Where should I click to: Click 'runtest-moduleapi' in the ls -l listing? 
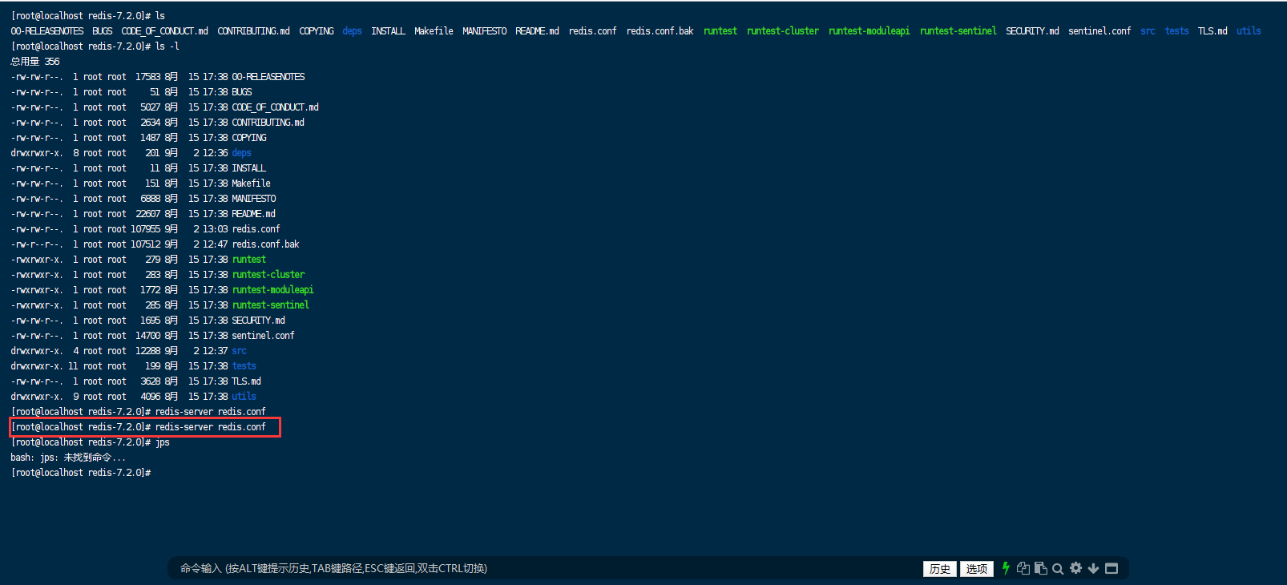click(273, 290)
